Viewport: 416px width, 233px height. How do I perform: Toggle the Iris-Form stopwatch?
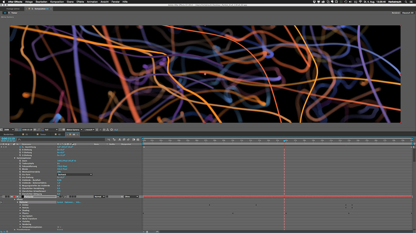tap(20, 175)
